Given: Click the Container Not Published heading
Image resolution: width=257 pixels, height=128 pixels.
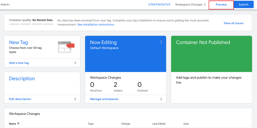Looking at the screenshot, I should (x=203, y=42).
